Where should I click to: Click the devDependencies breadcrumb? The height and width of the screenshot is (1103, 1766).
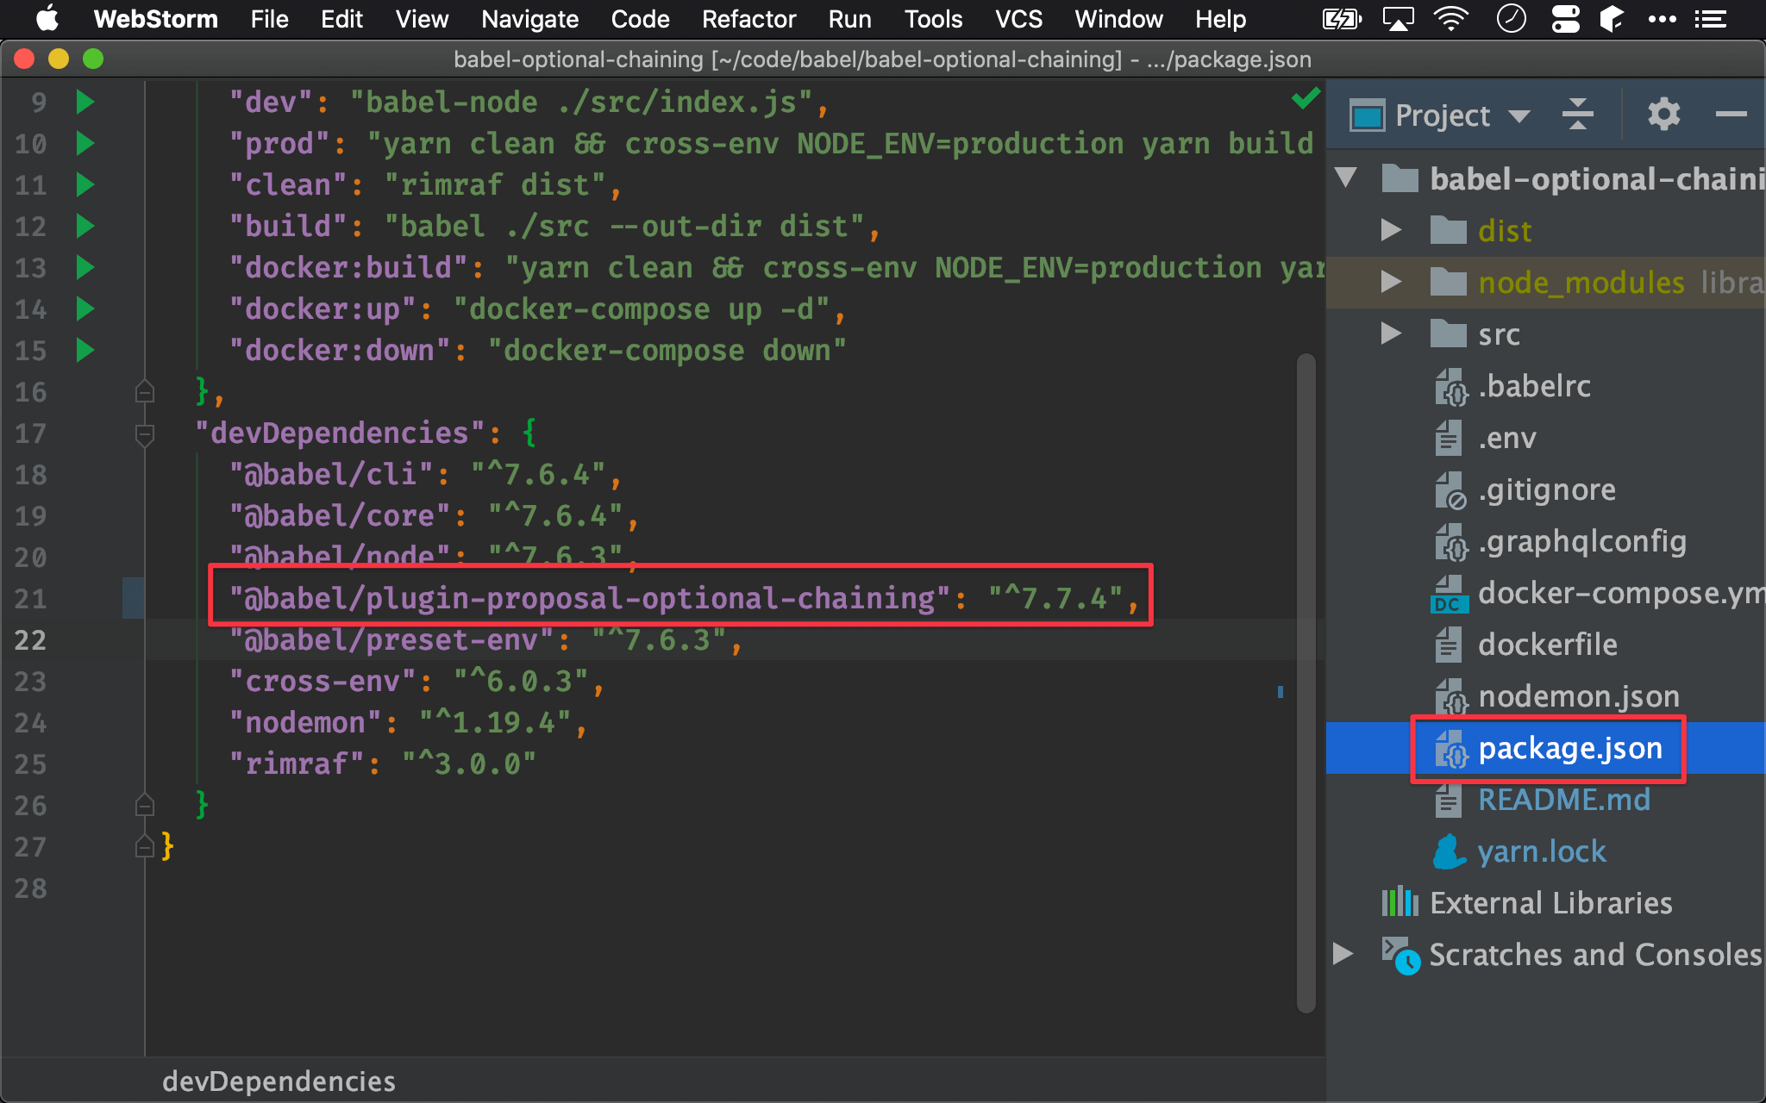[279, 1081]
